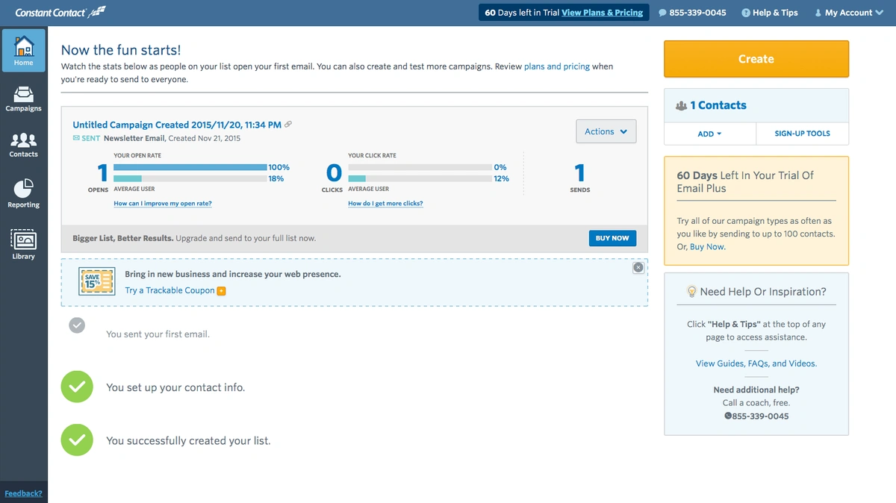Open the Reporting sidebar section

click(x=24, y=194)
